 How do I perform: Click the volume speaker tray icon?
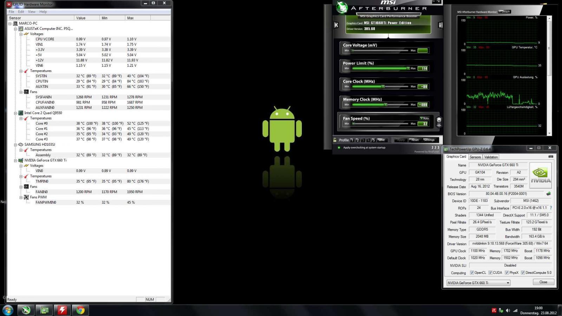click(x=508, y=310)
